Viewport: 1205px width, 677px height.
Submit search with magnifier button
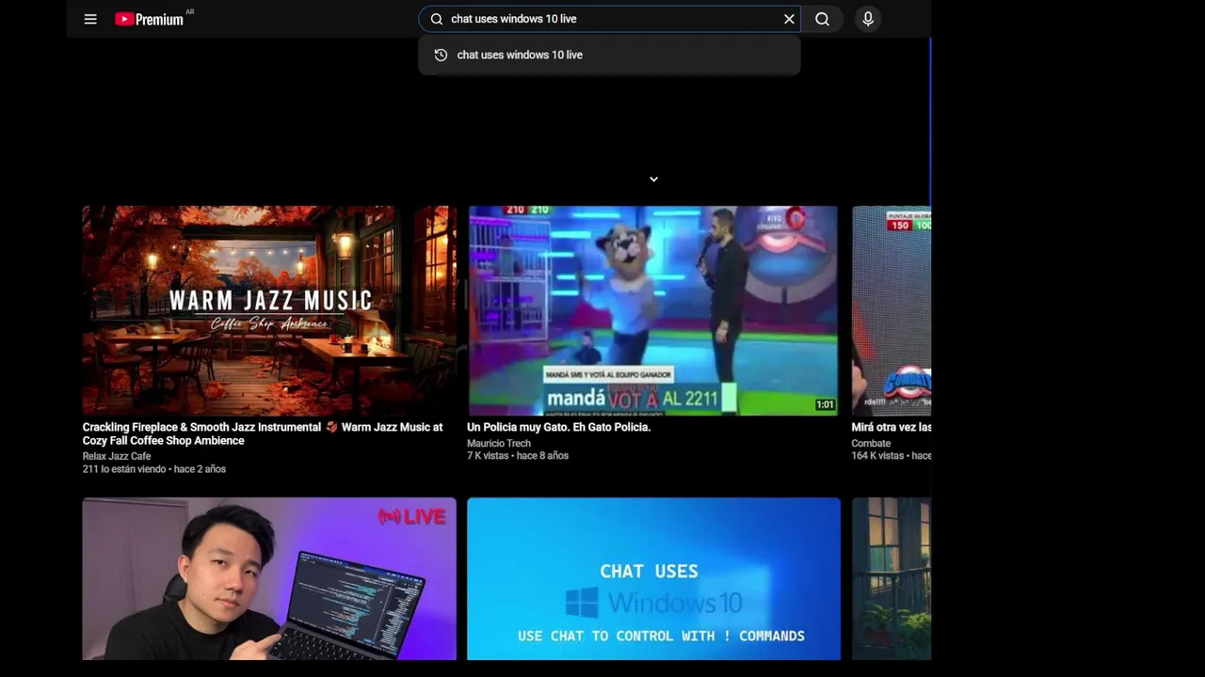(822, 19)
